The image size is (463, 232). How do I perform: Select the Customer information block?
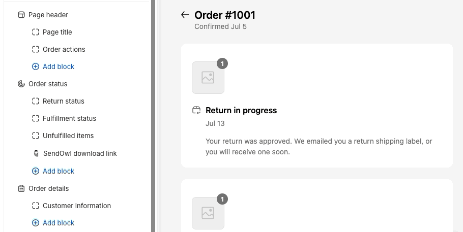click(x=76, y=206)
